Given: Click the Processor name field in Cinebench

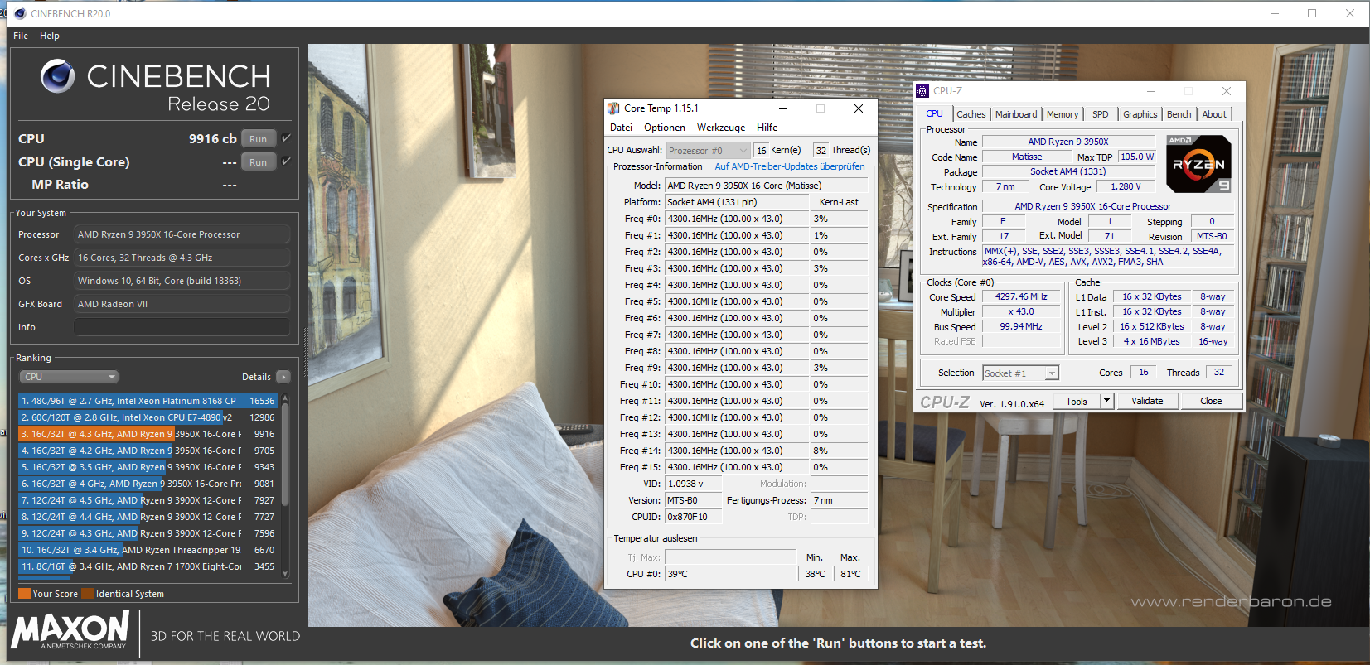Looking at the screenshot, I should 182,234.
